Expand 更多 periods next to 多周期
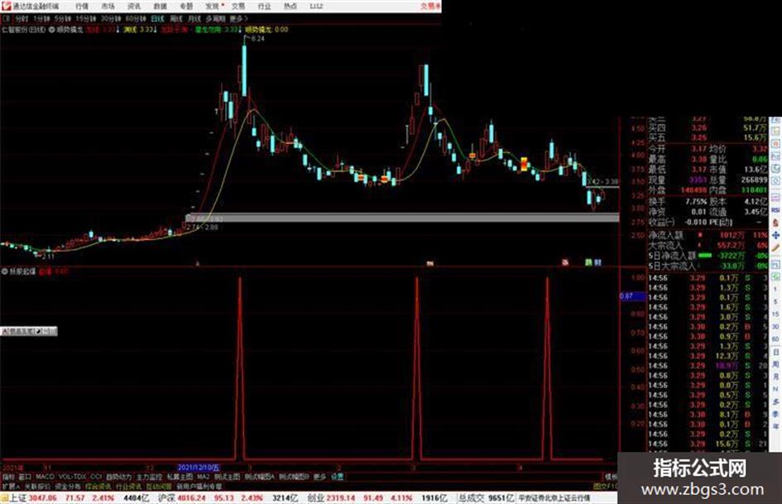 pos(238,19)
